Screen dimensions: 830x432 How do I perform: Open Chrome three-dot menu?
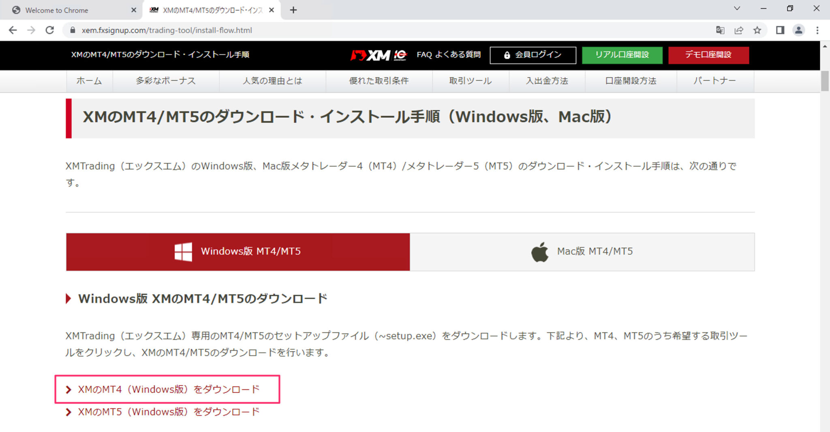[817, 30]
